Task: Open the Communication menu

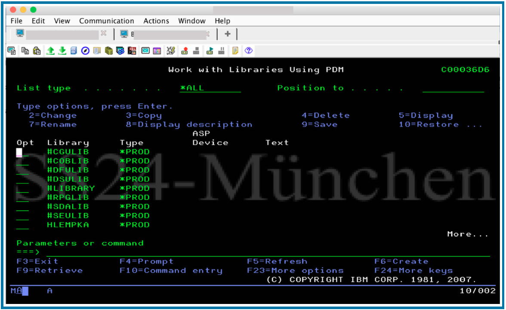Action: (x=106, y=21)
